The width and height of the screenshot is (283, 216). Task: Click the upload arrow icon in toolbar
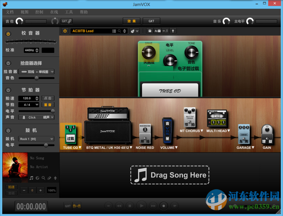coord(173,31)
